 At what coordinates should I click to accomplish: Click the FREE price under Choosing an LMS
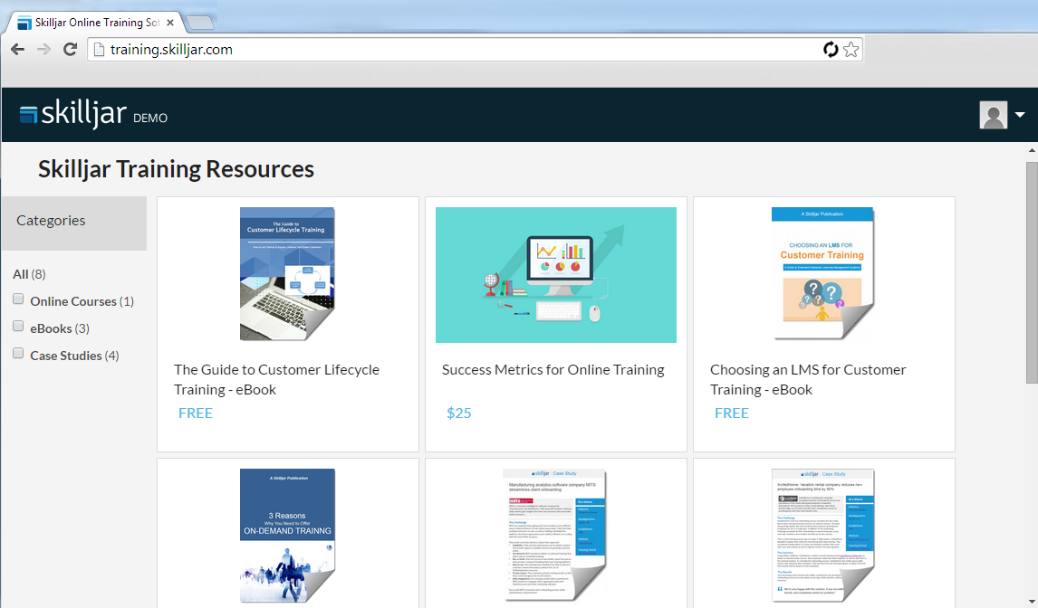point(732,413)
